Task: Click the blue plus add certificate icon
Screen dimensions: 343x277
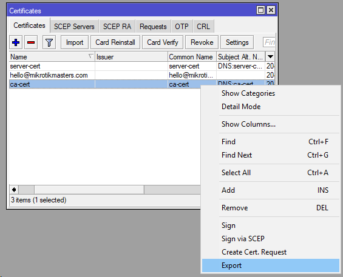Action: (x=16, y=42)
